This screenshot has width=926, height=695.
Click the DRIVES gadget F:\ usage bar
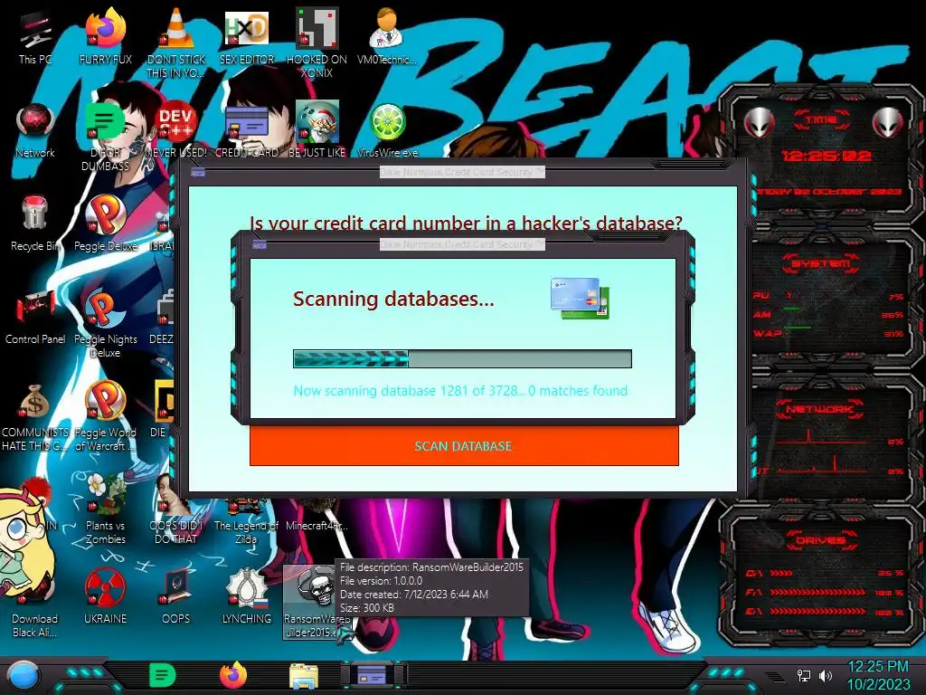[817, 592]
